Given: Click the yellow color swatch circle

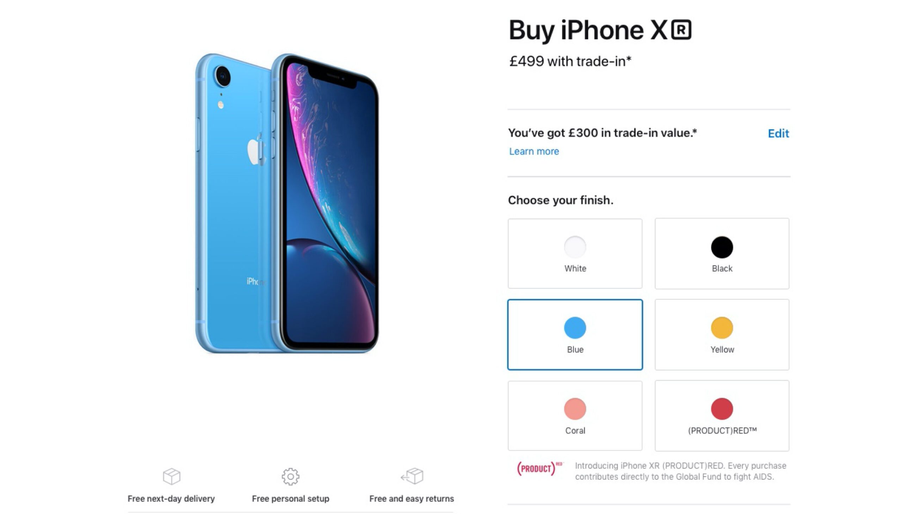Looking at the screenshot, I should coord(722,328).
